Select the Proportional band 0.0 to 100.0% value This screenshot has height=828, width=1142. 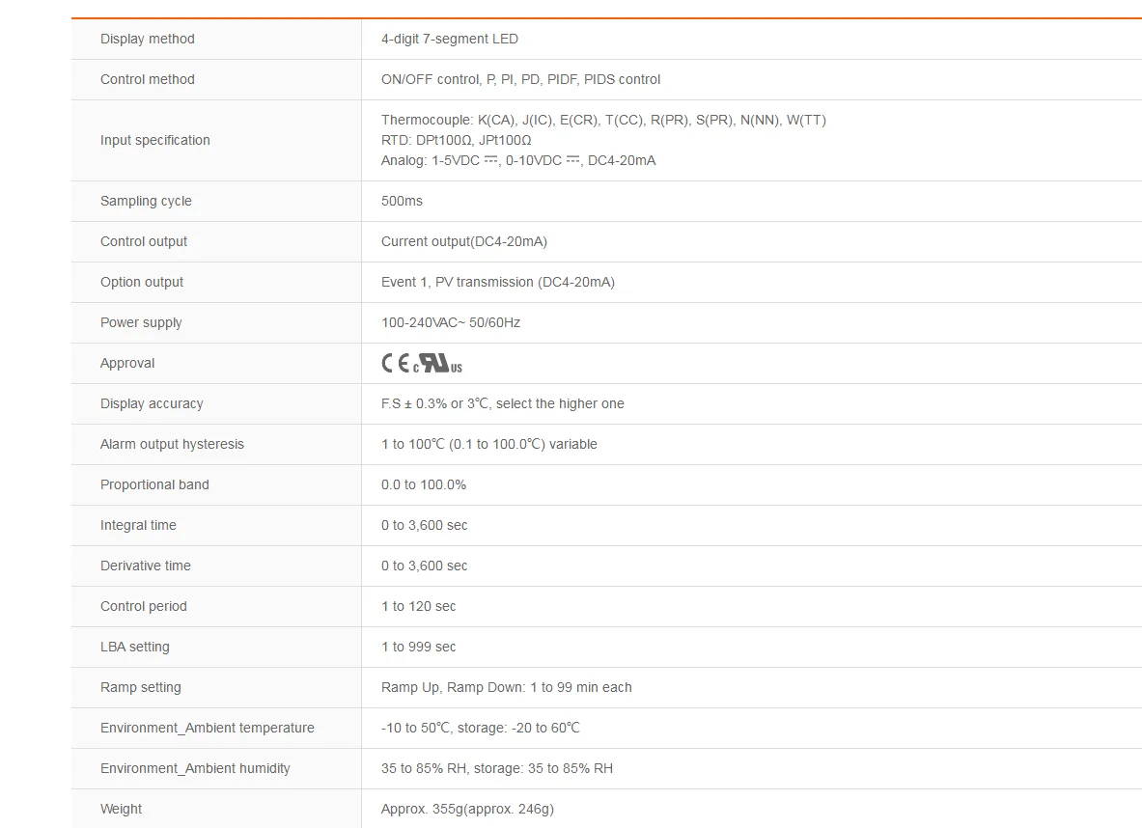click(423, 485)
